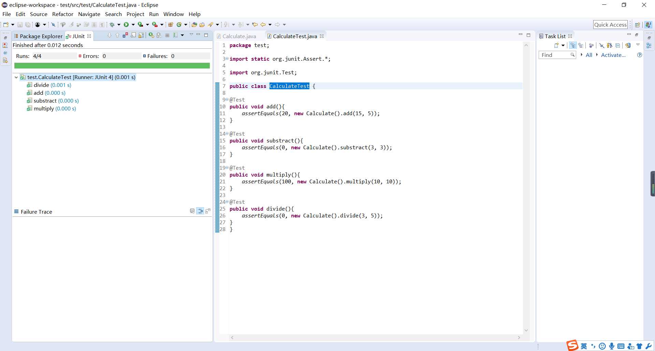This screenshot has width=655, height=351.
Task: Open the Source menu
Action: [x=39, y=14]
